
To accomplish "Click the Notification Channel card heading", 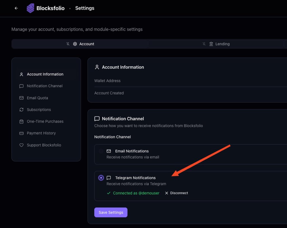I will (123, 119).
